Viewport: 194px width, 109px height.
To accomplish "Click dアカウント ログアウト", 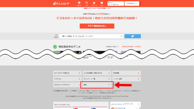I will pyautogui.click(x=67, y=85).
